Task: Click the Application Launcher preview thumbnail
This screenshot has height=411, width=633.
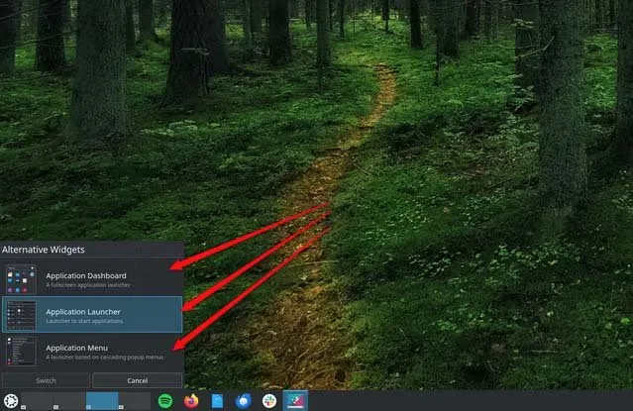Action: (21, 315)
